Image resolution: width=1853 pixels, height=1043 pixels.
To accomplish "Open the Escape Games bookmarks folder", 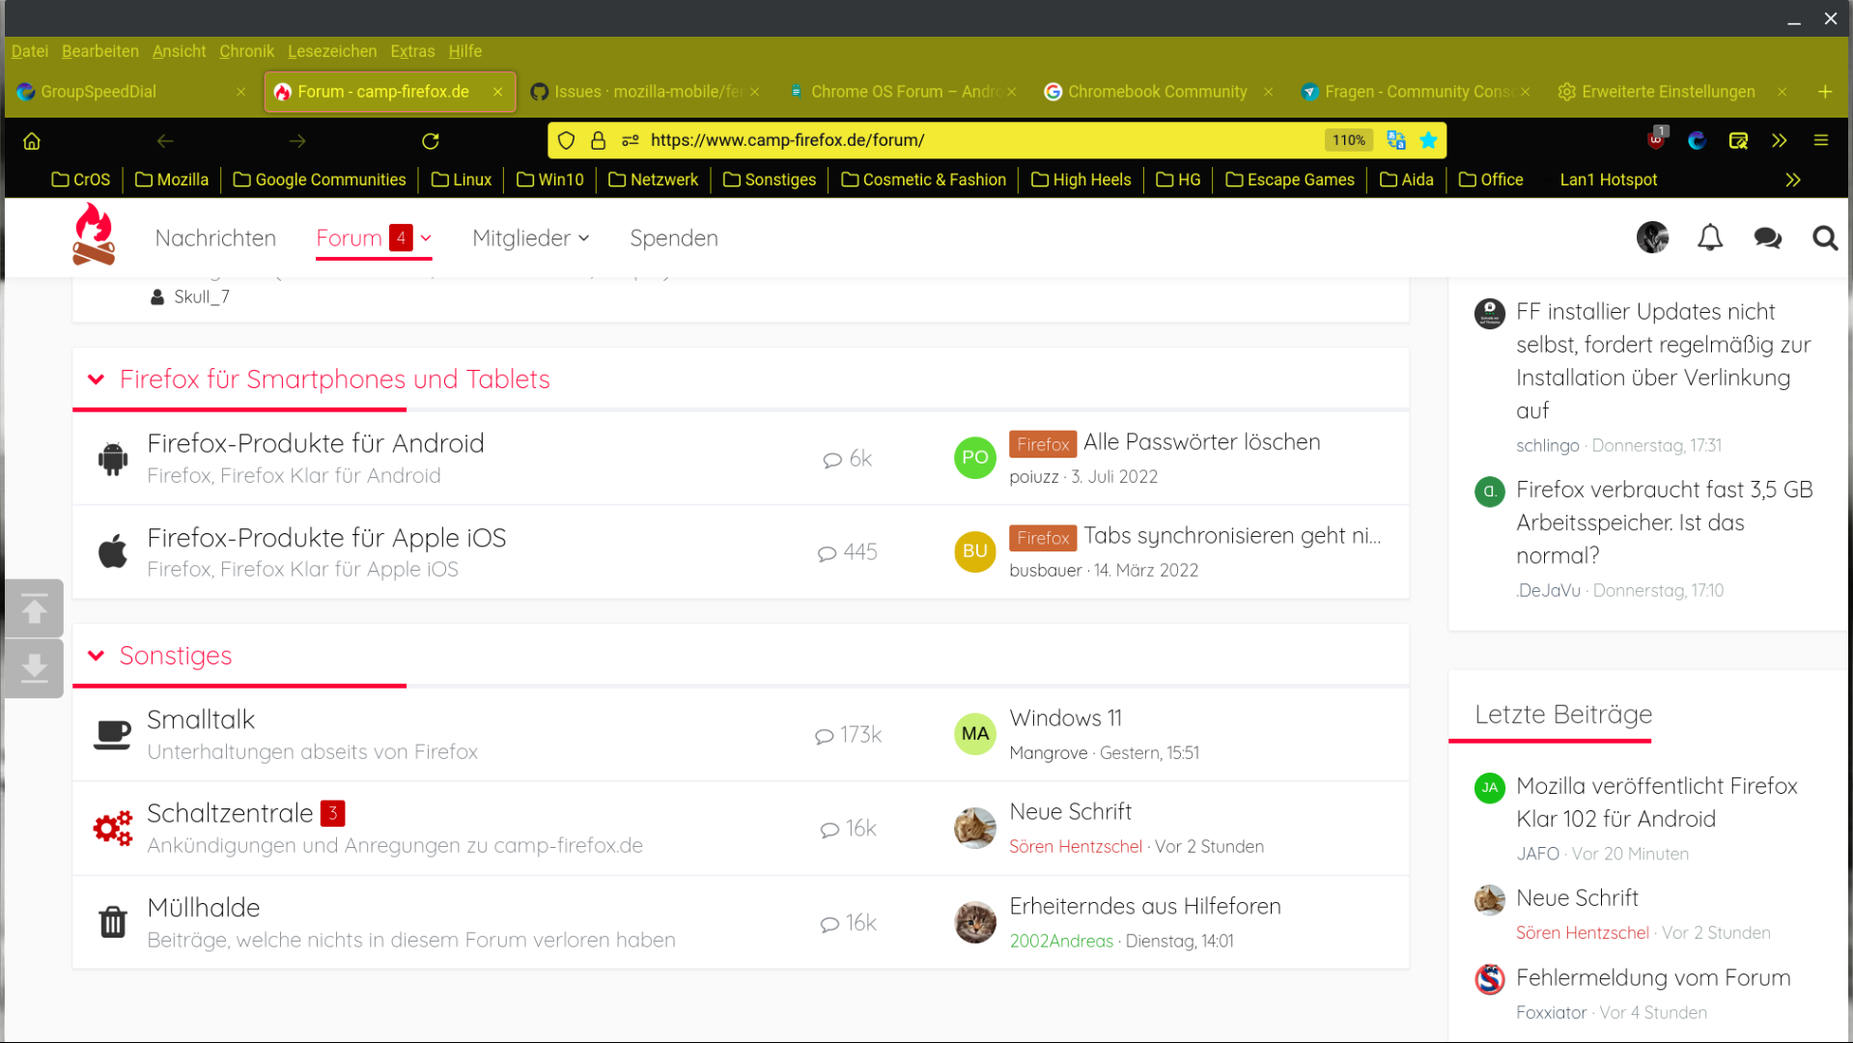I will pyautogui.click(x=1290, y=181).
